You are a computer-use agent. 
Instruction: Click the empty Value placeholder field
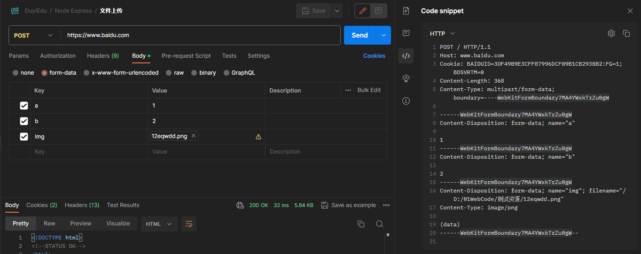pyautogui.click(x=206, y=152)
